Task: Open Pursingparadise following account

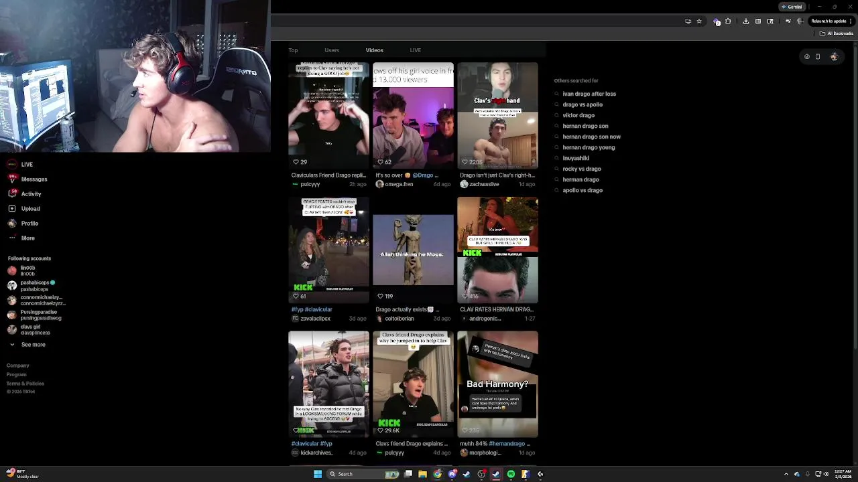Action: (x=34, y=315)
